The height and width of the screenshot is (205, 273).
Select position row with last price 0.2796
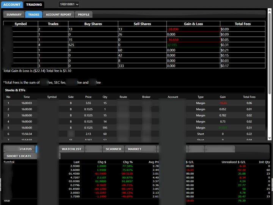(136, 185)
